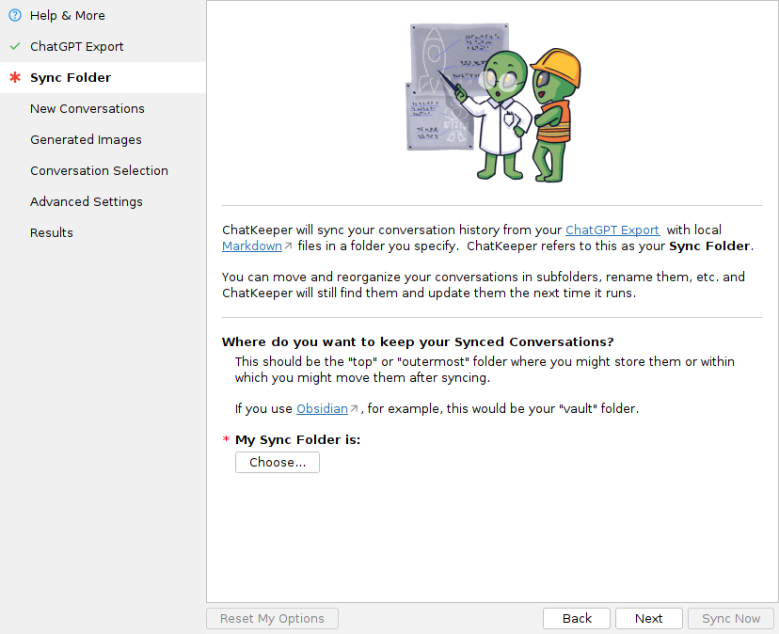
Task: Go to the ChatGPT Export step in the sidebar
Action: 76,46
